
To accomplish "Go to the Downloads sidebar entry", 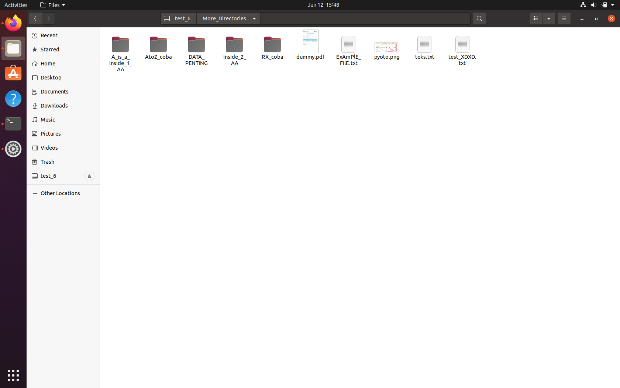I will [54, 105].
